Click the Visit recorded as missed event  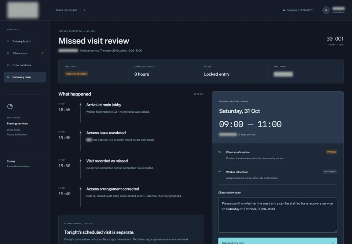point(107,161)
